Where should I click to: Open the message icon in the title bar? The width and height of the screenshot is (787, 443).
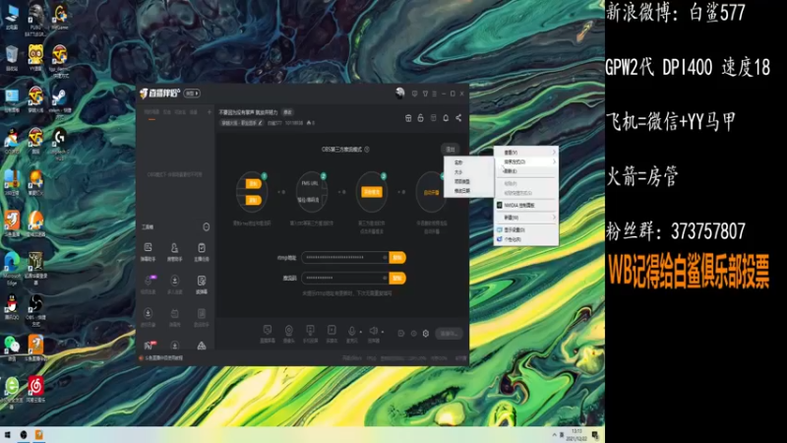coord(414,94)
